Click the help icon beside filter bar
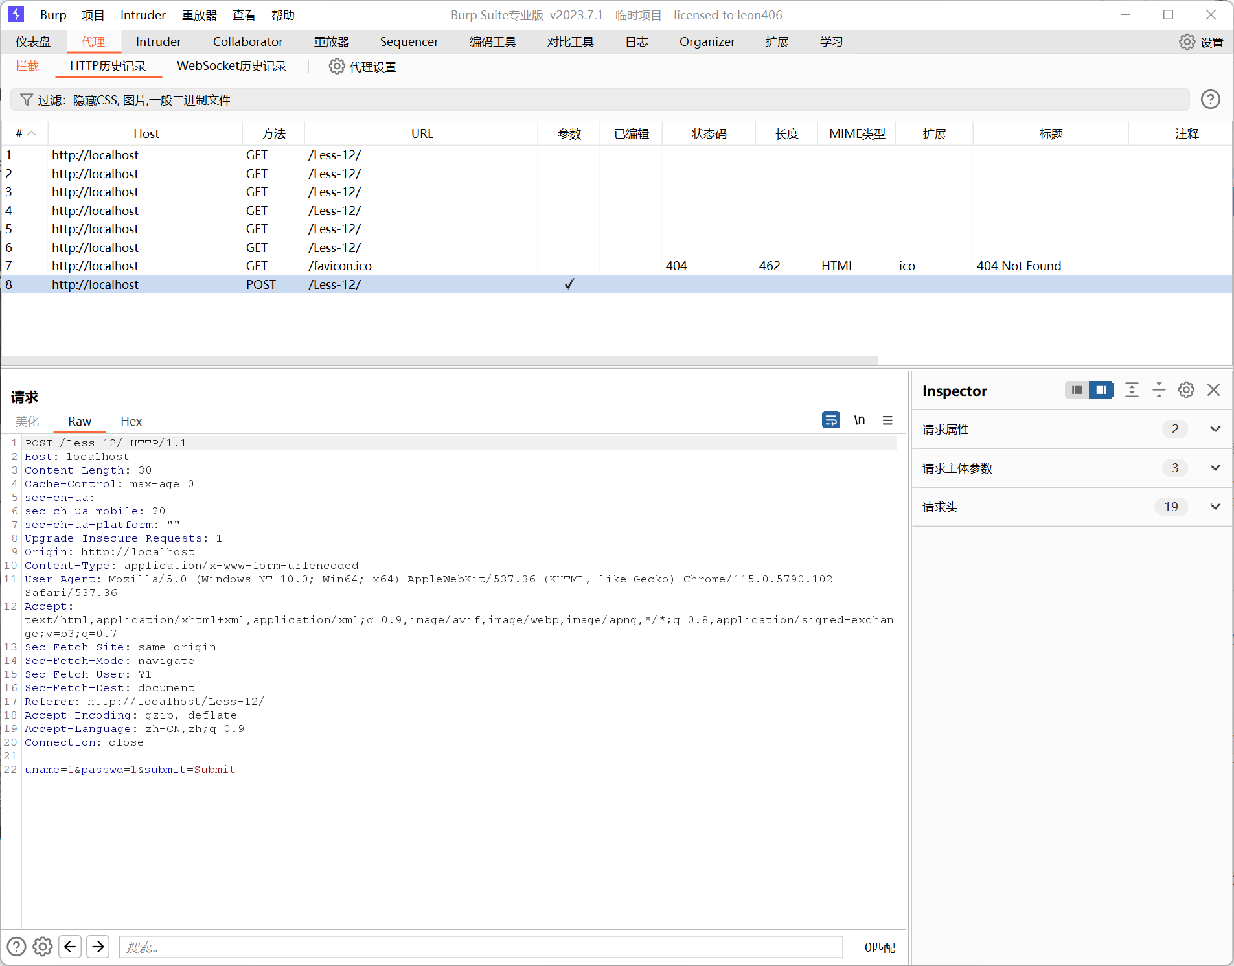The width and height of the screenshot is (1234, 966). pos(1210,99)
